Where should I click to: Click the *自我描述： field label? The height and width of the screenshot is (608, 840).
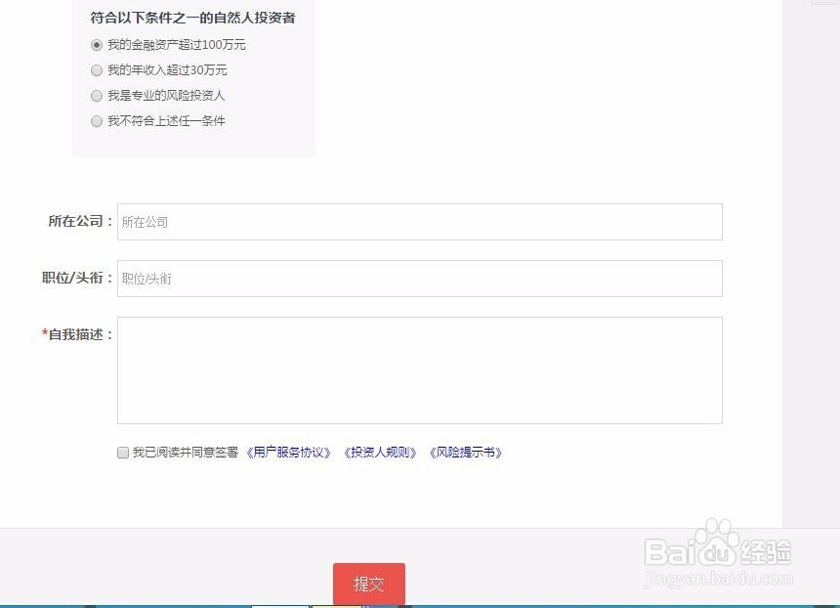[x=78, y=334]
